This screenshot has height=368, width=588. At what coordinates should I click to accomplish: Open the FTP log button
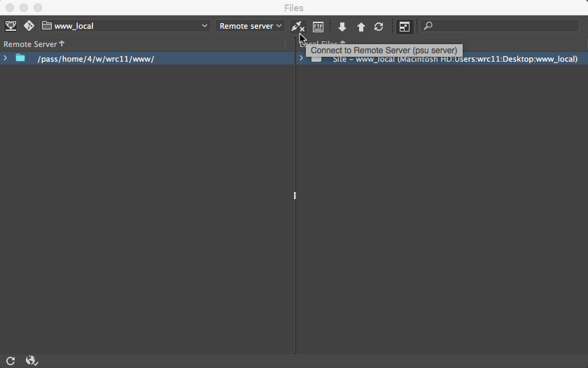(318, 27)
